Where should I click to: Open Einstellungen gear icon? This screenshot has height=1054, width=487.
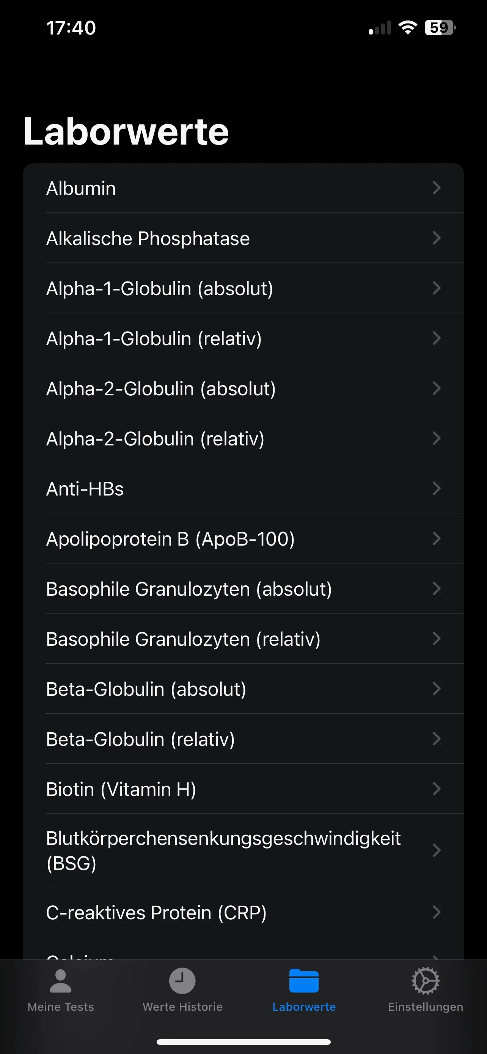(x=426, y=981)
